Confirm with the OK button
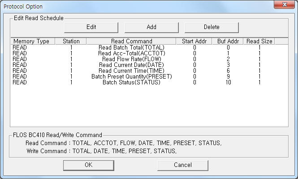 89,165
